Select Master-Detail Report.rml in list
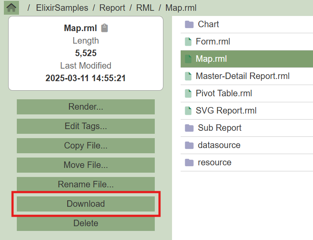Screen dimensions: 313x240 click(247, 76)
